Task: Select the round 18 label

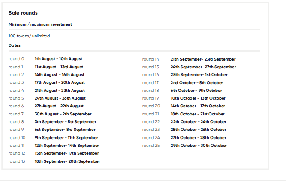Action: tap(151, 91)
